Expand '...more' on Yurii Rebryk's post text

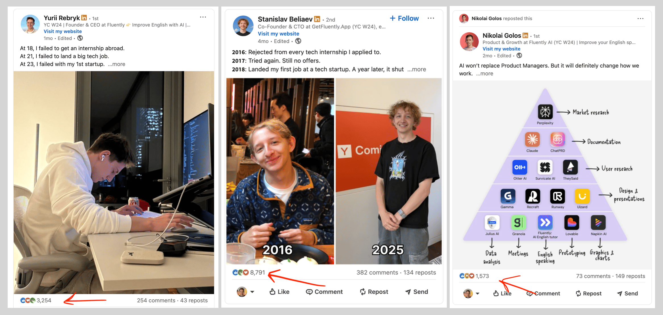click(x=116, y=64)
